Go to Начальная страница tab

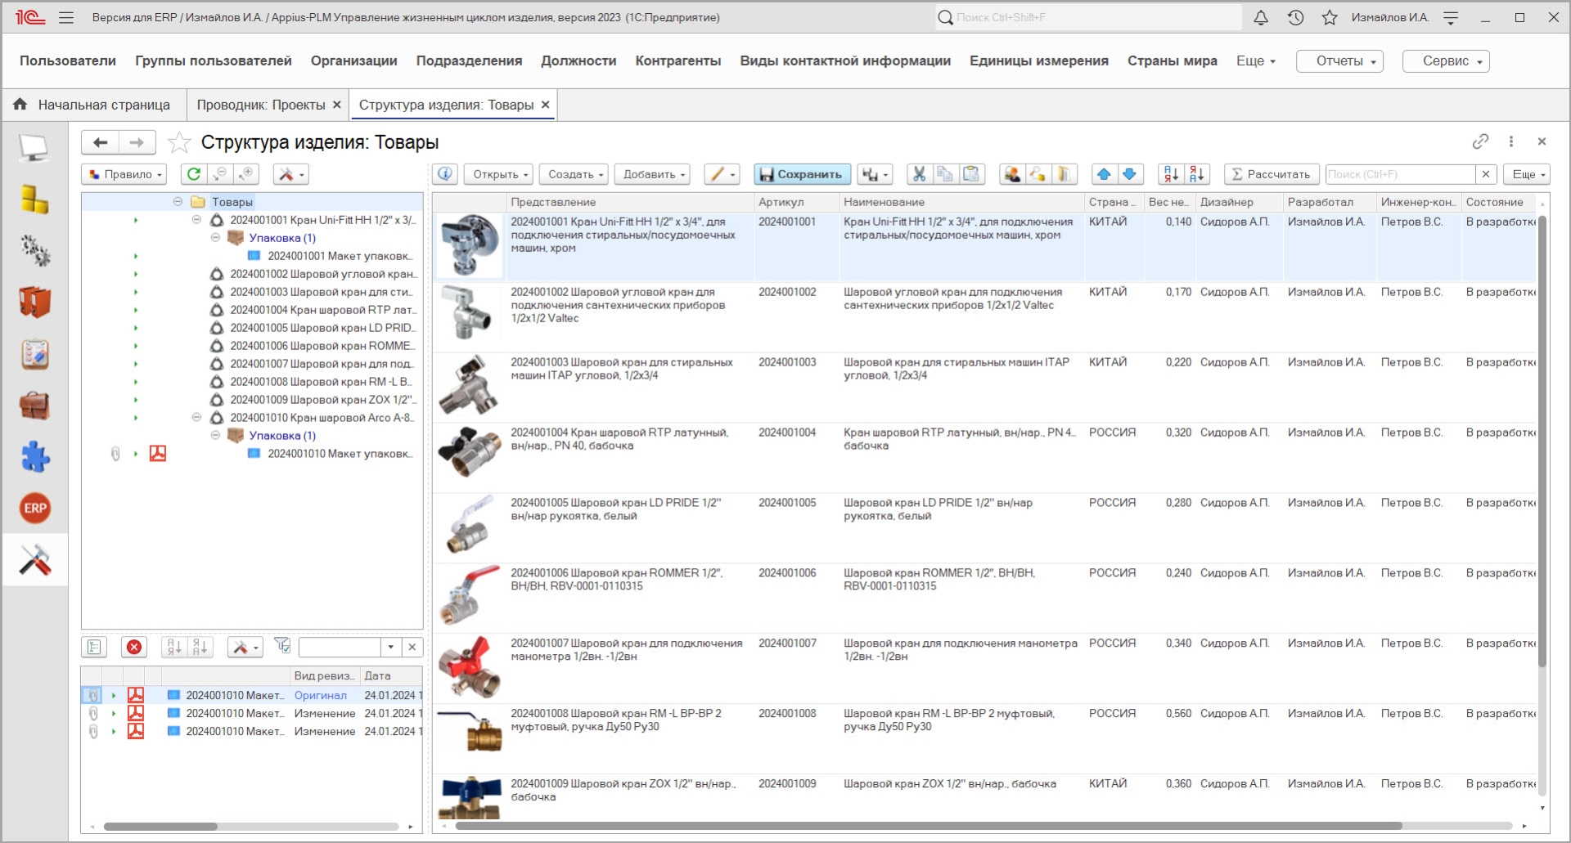coord(94,105)
